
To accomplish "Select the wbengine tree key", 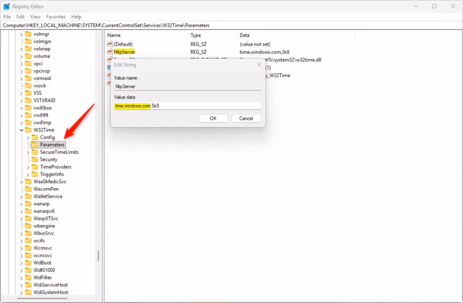I will (44, 226).
